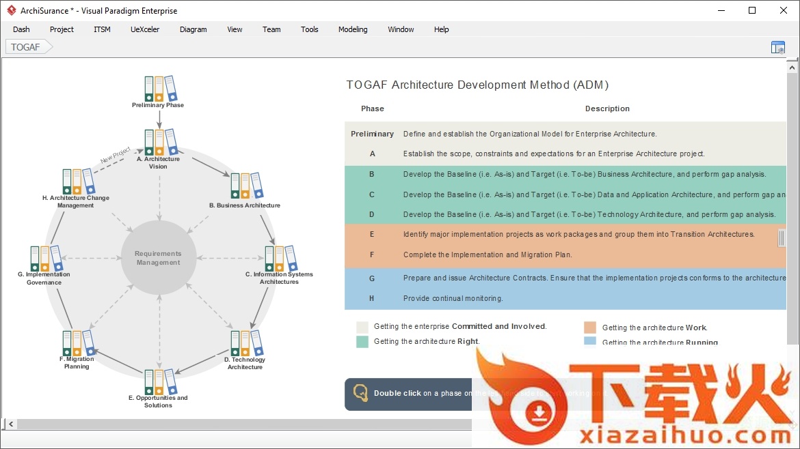
Task: Open the View menu
Action: pos(235,29)
